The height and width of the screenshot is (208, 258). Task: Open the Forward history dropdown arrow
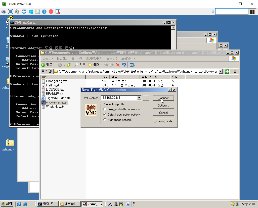point(64,65)
